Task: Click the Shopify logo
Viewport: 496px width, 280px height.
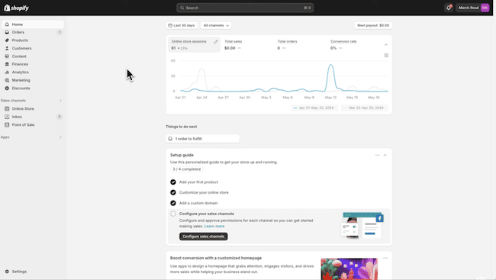Action: [x=16, y=8]
